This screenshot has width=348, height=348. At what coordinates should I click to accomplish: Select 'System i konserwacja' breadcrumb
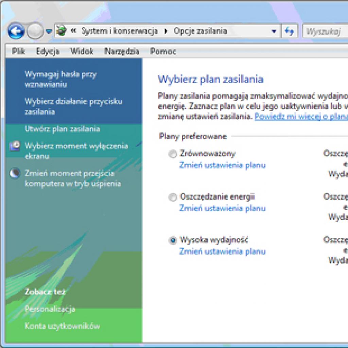click(x=120, y=31)
